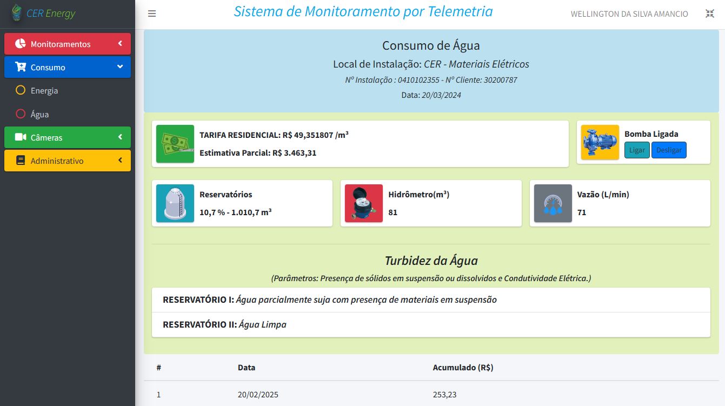
Task: Select the Energia submenu item
Action: point(68,90)
